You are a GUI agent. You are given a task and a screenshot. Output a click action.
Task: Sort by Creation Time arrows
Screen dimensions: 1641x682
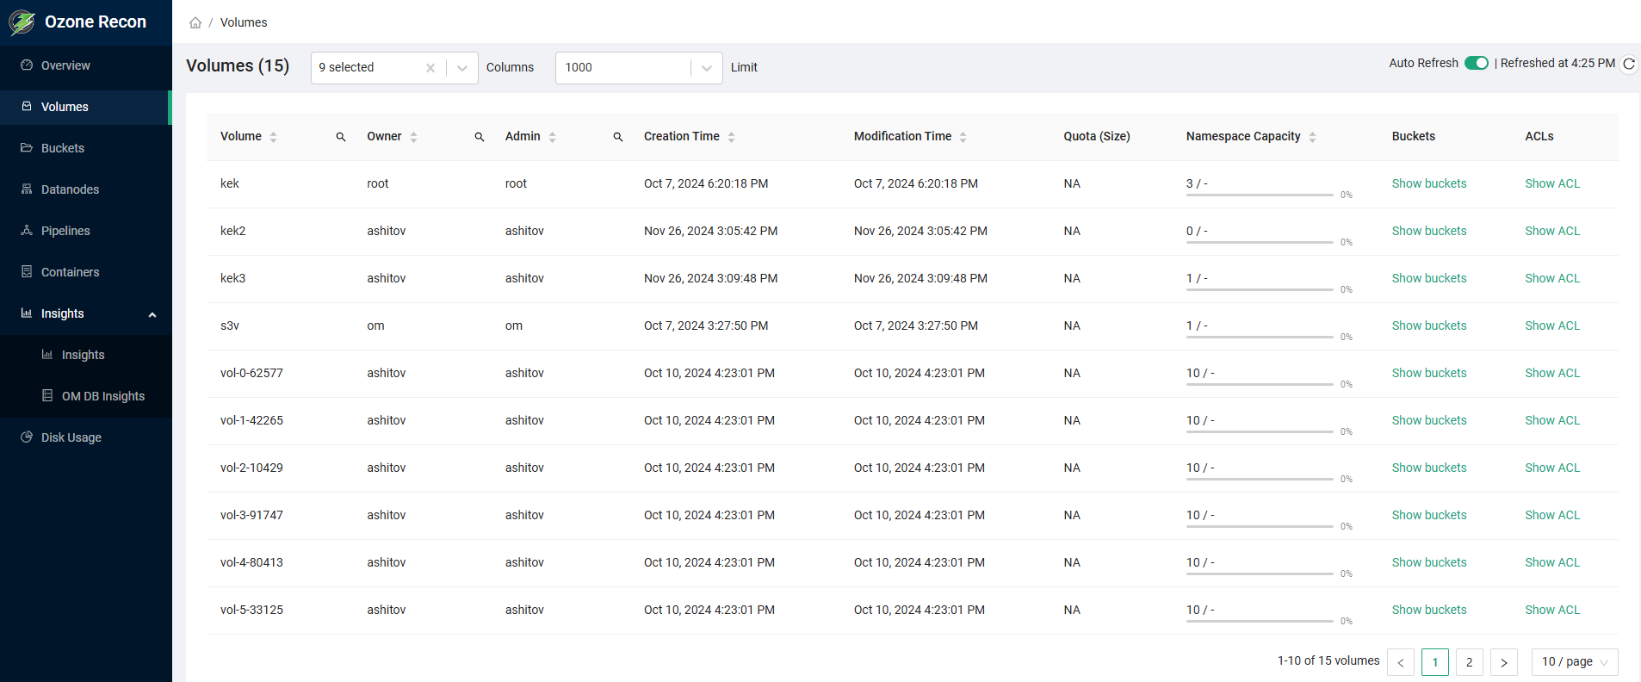click(x=731, y=137)
